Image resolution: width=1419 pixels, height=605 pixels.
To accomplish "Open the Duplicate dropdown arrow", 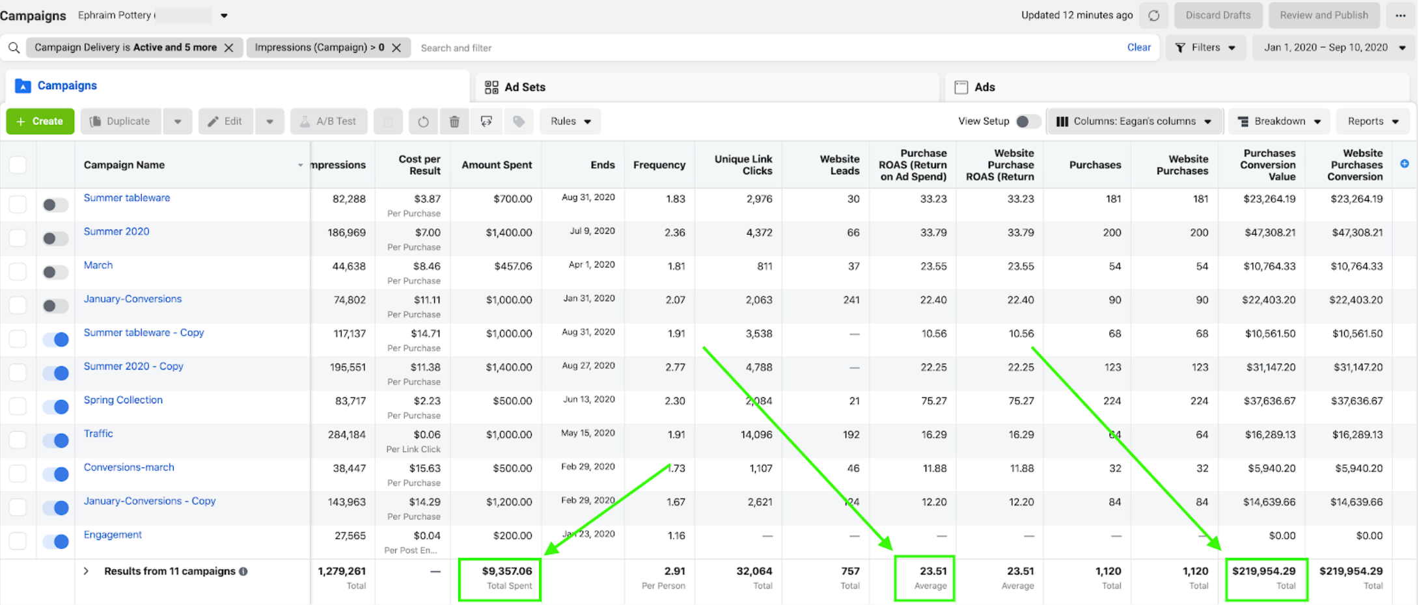I will [x=177, y=122].
